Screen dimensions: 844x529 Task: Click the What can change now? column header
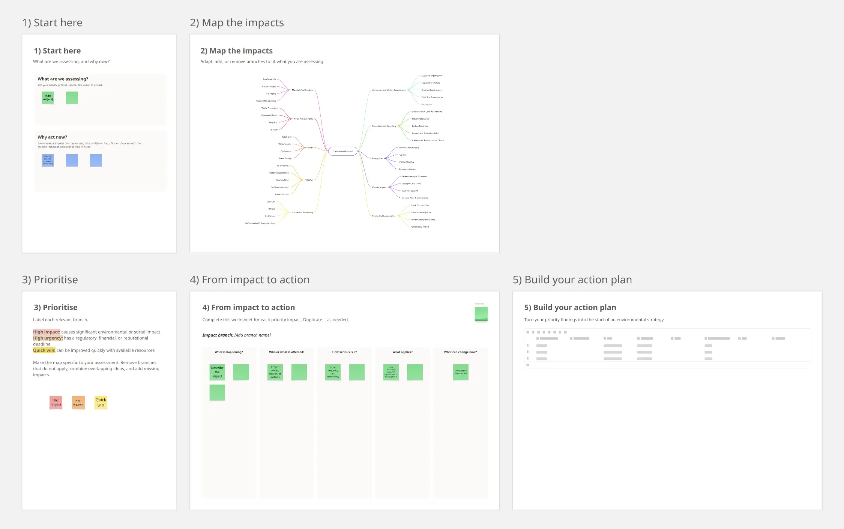(460, 352)
